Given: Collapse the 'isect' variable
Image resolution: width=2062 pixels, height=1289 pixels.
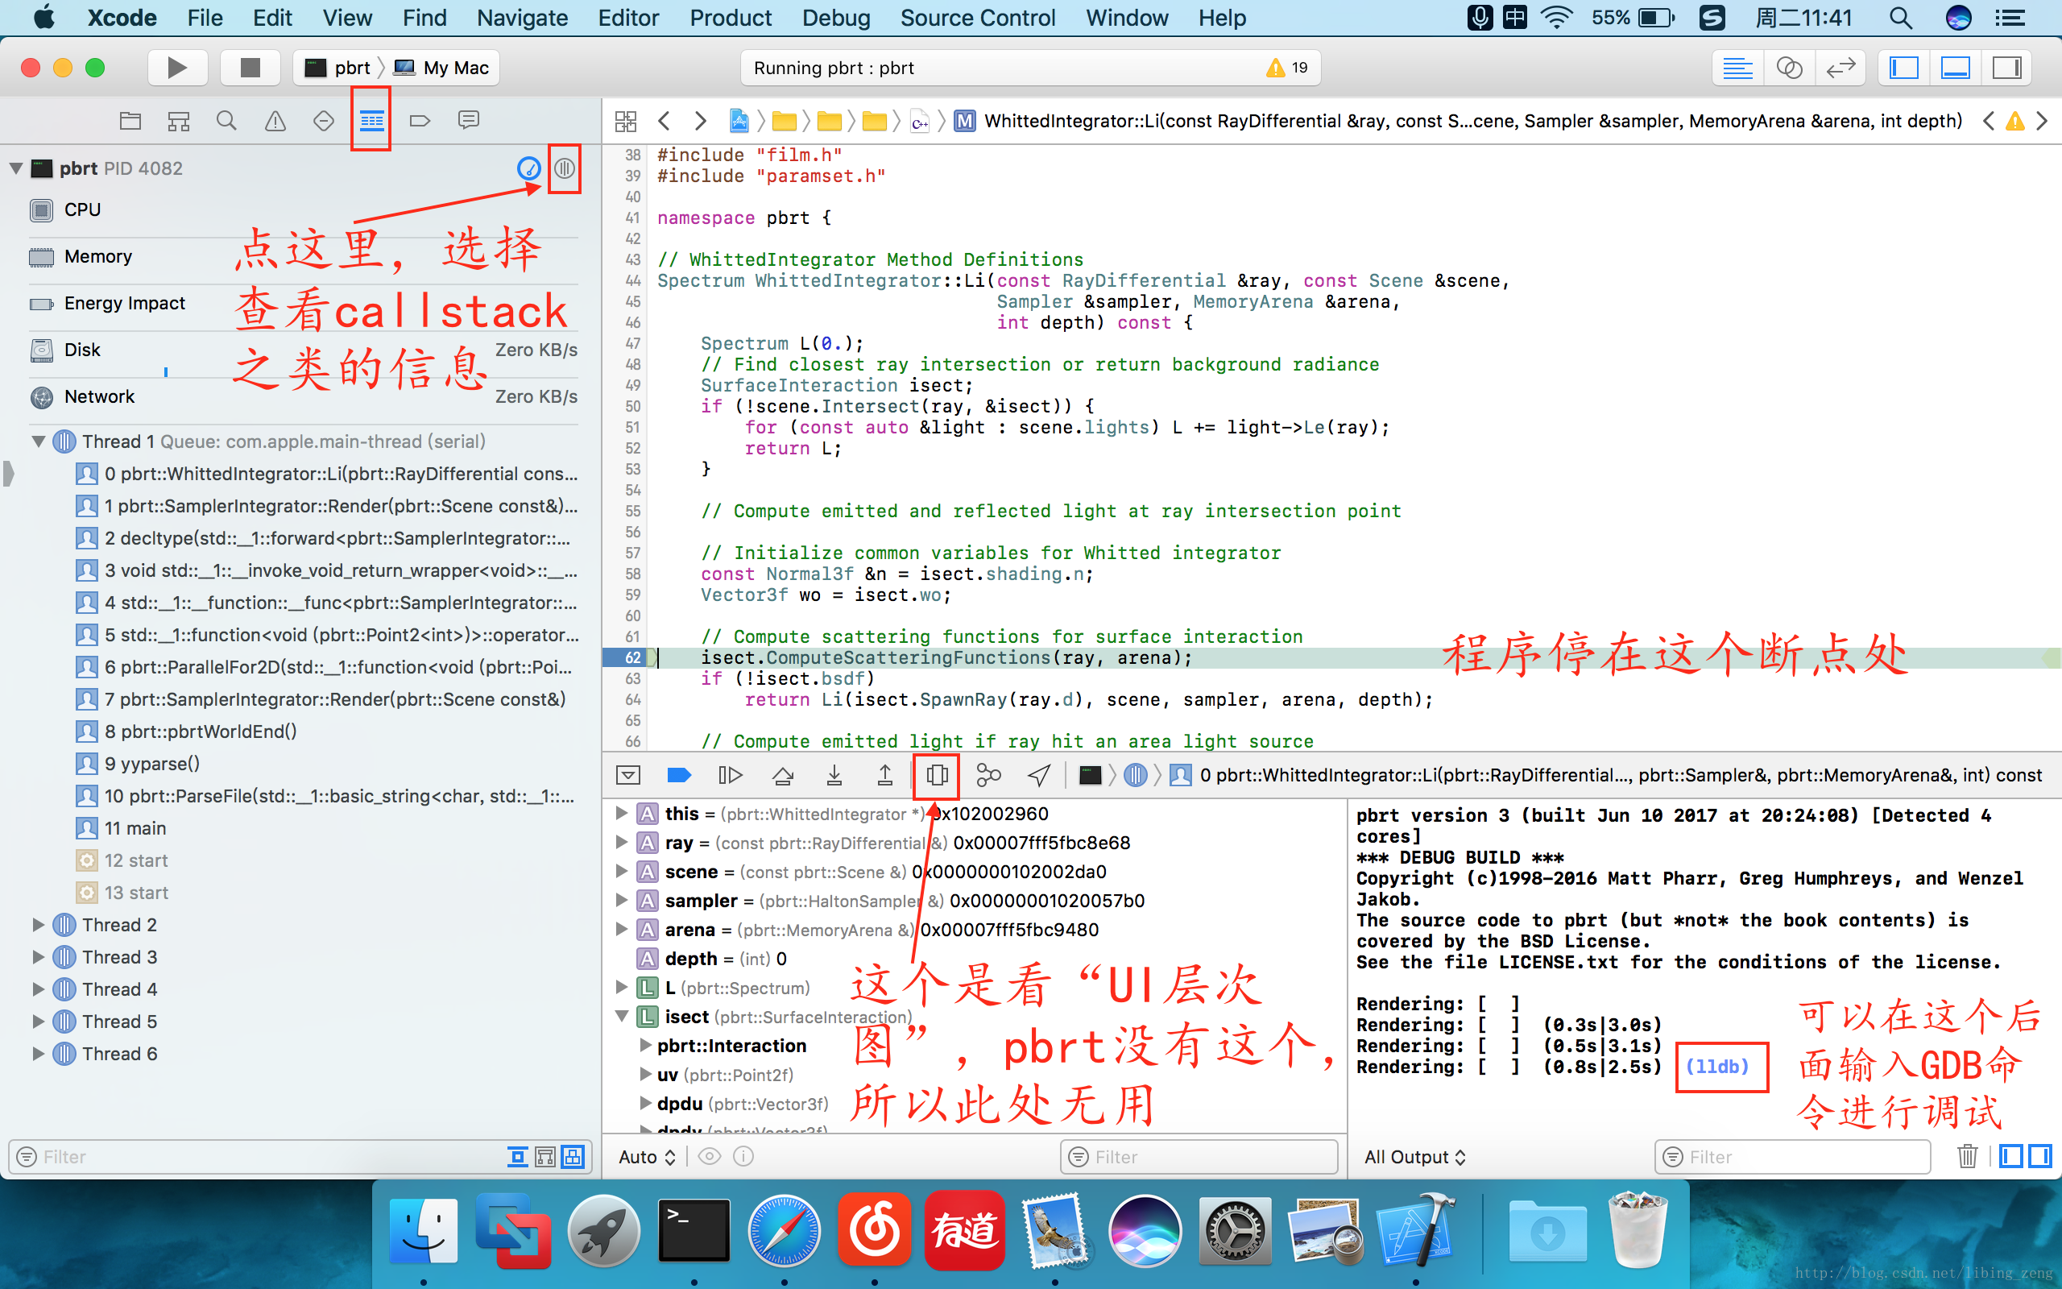Looking at the screenshot, I should (x=622, y=1016).
